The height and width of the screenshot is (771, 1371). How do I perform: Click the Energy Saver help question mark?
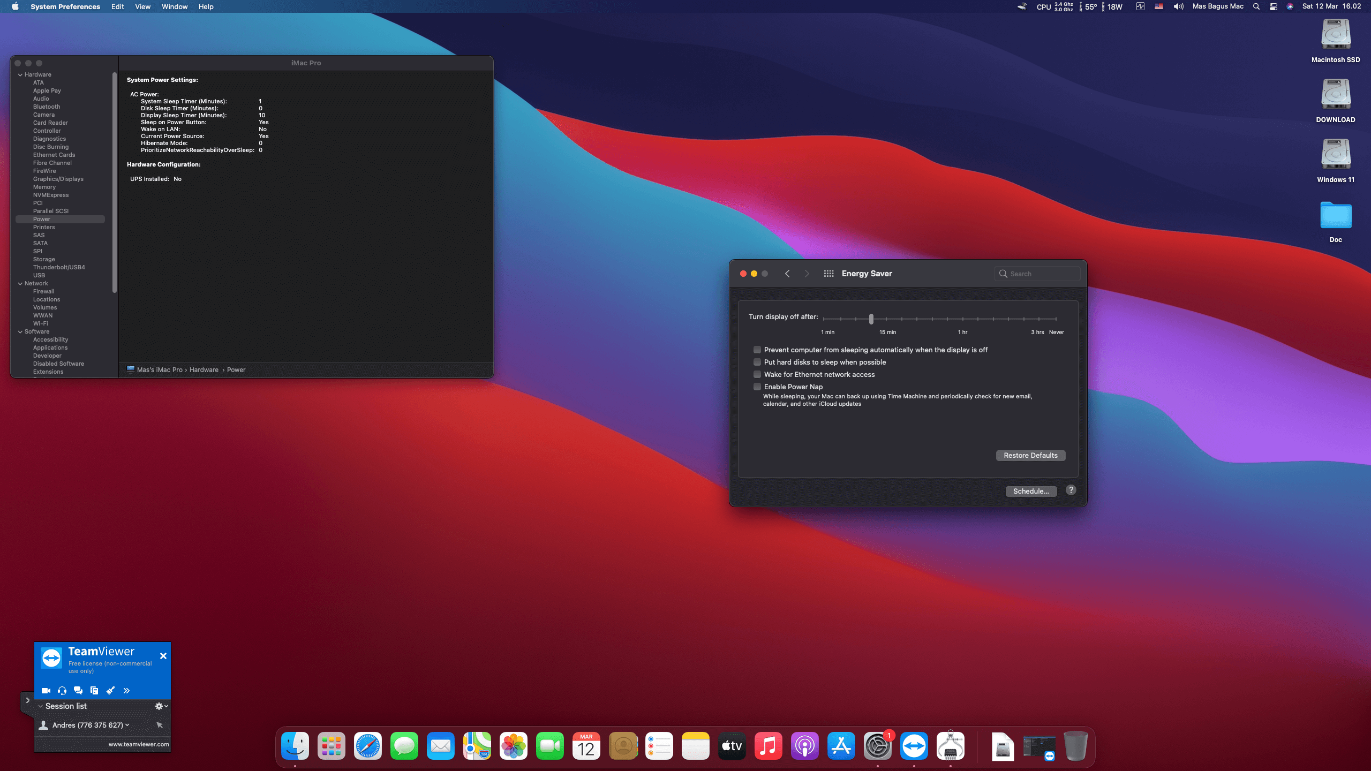(1071, 490)
